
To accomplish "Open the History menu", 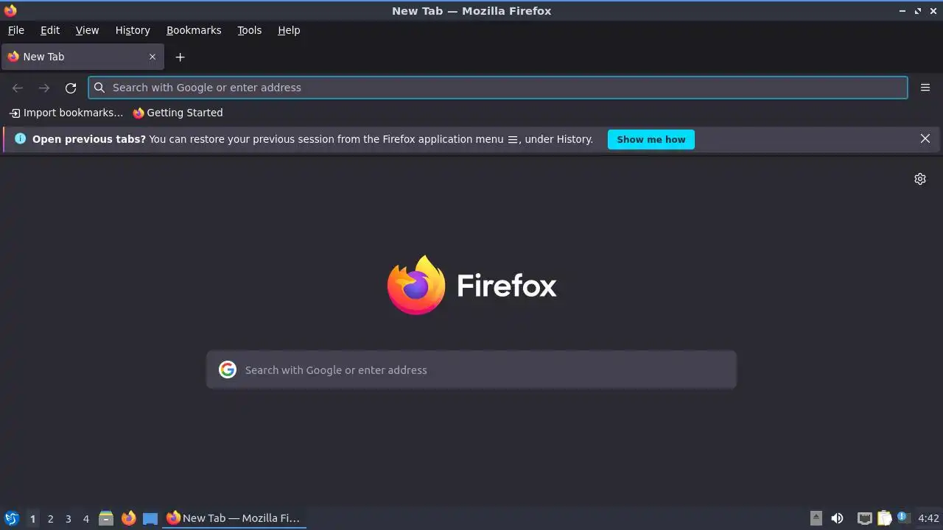I will coord(133,30).
